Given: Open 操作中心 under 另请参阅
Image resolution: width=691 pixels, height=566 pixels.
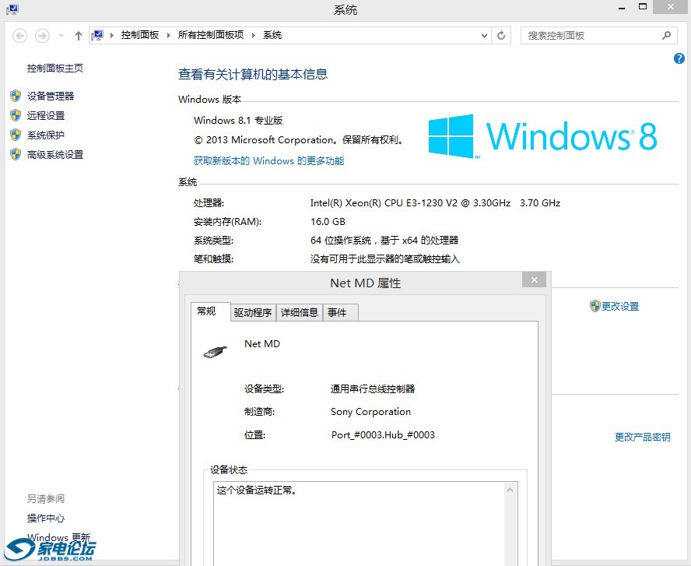Looking at the screenshot, I should coord(46,519).
